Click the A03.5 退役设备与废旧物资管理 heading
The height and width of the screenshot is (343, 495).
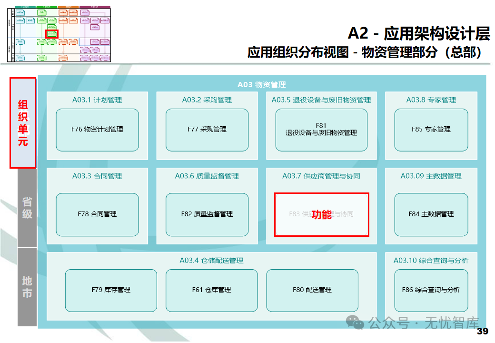[x=321, y=100]
